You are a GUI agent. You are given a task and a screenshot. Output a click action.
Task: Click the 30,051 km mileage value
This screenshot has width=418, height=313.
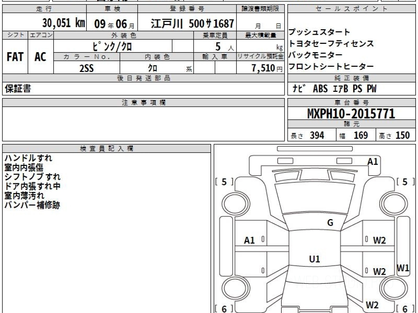(63, 23)
